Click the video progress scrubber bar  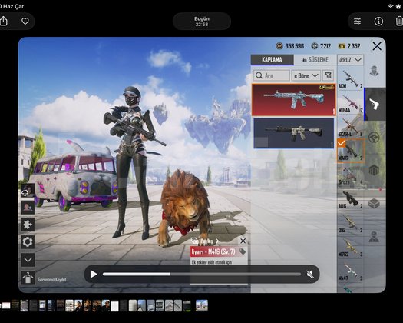coord(202,275)
